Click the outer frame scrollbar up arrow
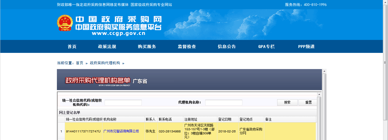 [324, 71]
